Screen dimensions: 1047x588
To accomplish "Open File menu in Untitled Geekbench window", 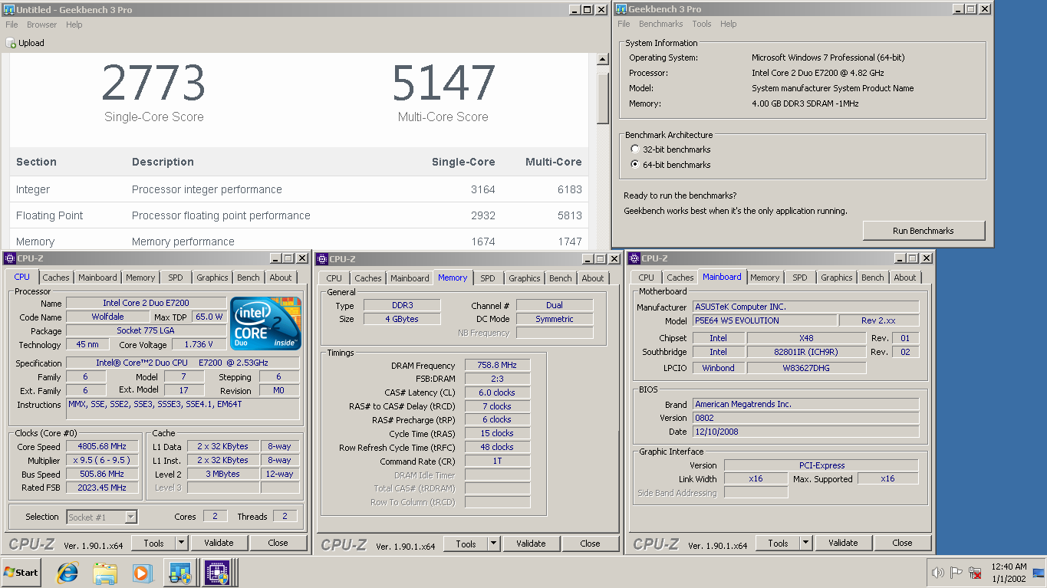I will tap(12, 25).
